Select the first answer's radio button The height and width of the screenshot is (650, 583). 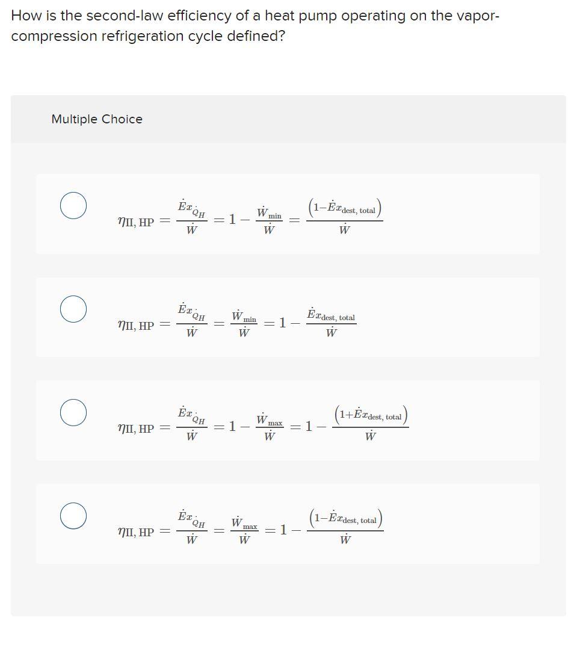point(73,205)
